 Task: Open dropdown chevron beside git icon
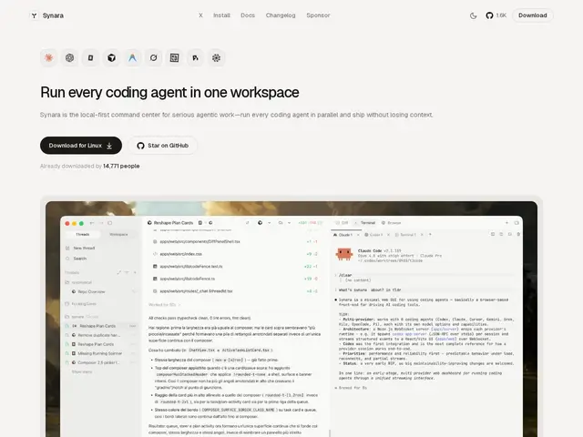[290, 223]
